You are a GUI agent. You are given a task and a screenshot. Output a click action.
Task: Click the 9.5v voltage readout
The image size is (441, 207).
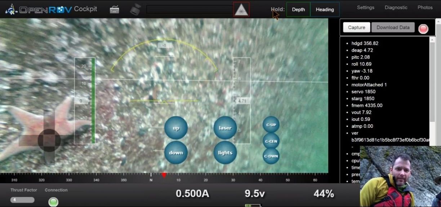tap(255, 194)
